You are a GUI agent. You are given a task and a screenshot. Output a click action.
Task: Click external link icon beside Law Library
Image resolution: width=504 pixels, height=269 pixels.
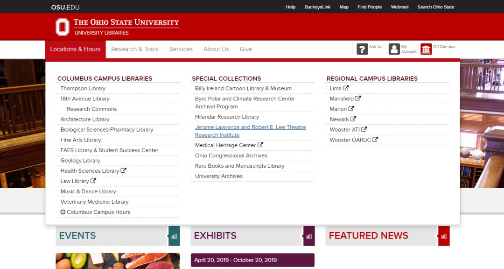click(x=93, y=181)
